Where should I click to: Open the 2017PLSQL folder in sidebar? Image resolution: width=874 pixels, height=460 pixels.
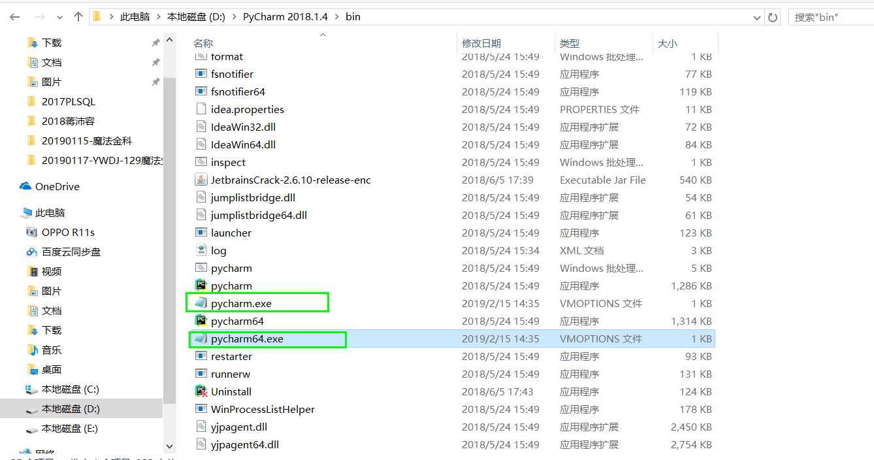tap(68, 101)
